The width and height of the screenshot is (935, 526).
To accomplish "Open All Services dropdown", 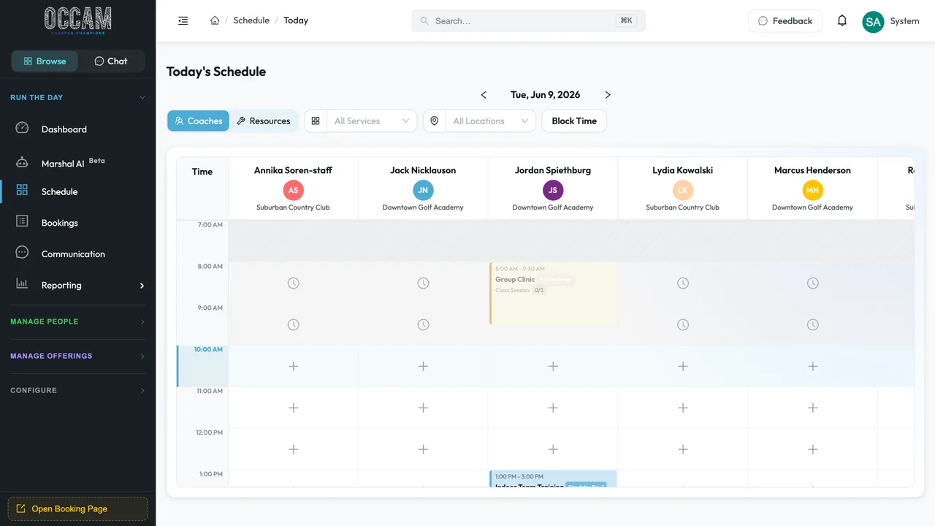I will click(x=372, y=121).
